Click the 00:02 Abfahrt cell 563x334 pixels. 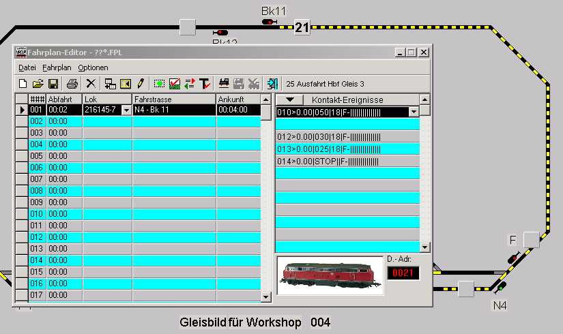pyautogui.click(x=64, y=110)
